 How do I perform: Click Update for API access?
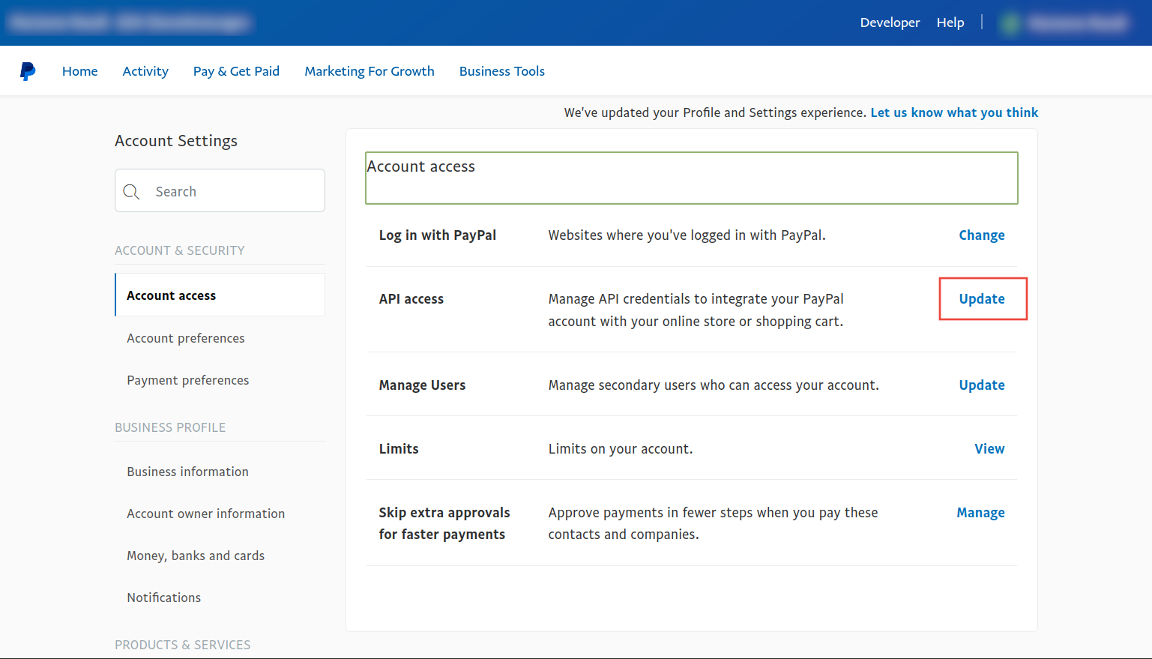(982, 299)
